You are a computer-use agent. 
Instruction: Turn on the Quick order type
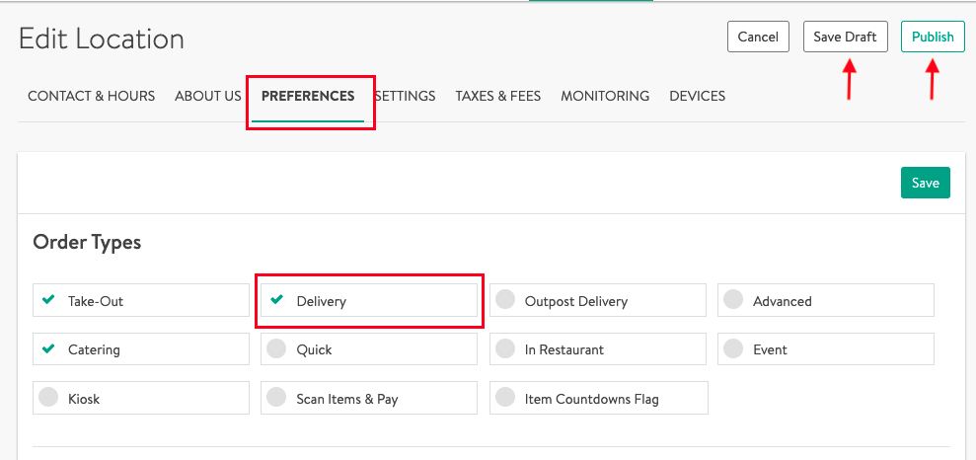(277, 348)
